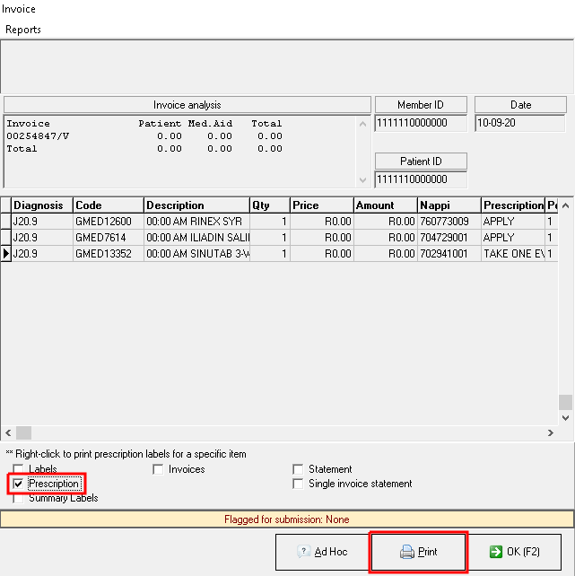Click the printer icon on Print button
This screenshot has height=576, width=575.
(406, 552)
